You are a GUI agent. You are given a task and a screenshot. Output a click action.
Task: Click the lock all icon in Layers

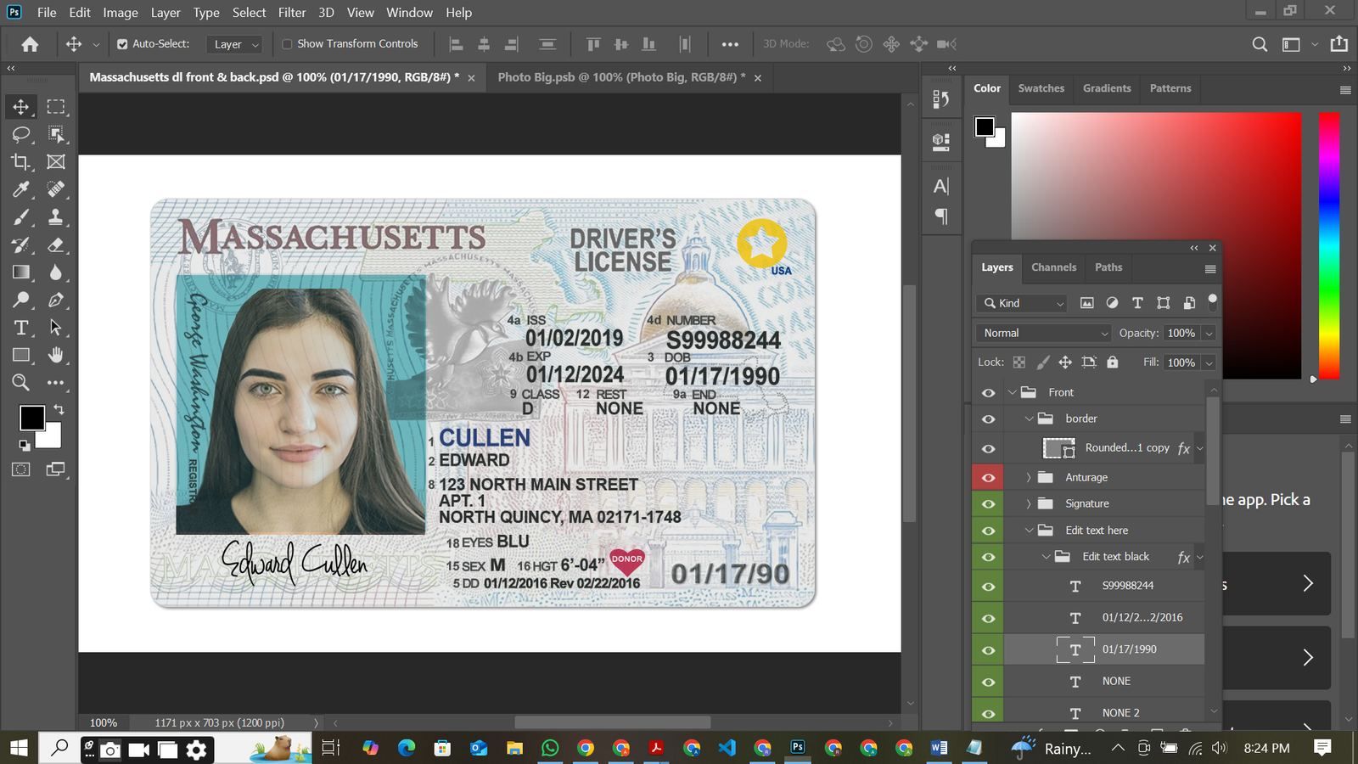(1113, 362)
